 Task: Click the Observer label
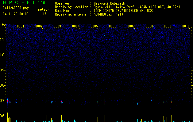coord(62,3)
